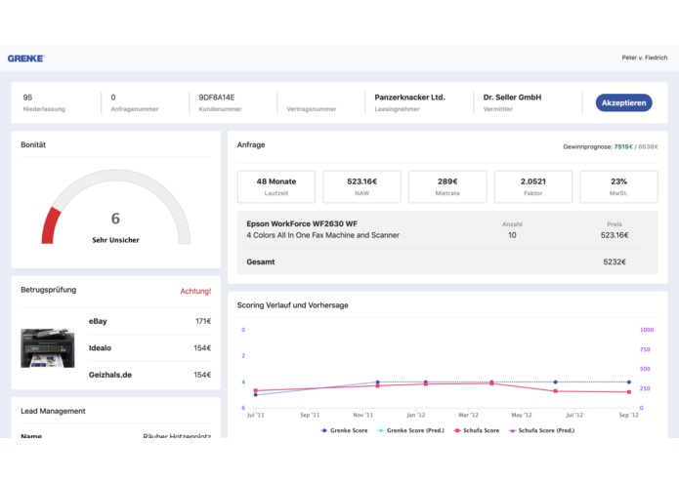The image size is (679, 482).
Task: Click the Scoring Verlauf und Vorhersage heading
Action: click(x=293, y=305)
